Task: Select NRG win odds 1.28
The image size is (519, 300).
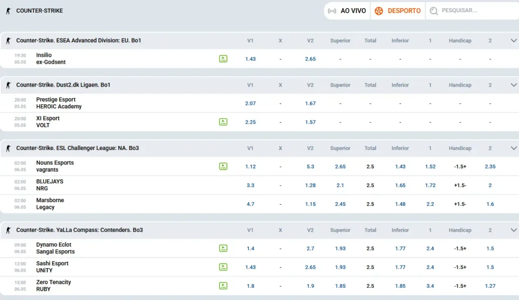Action: pyautogui.click(x=310, y=185)
